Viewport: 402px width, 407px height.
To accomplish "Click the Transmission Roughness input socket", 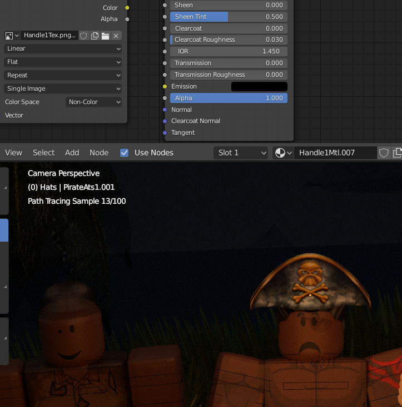I will coord(165,75).
